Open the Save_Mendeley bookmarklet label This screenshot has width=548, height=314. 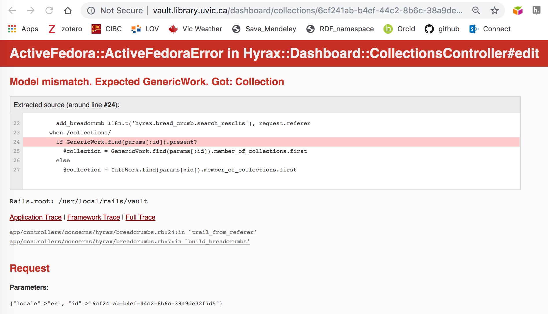pyautogui.click(x=271, y=29)
